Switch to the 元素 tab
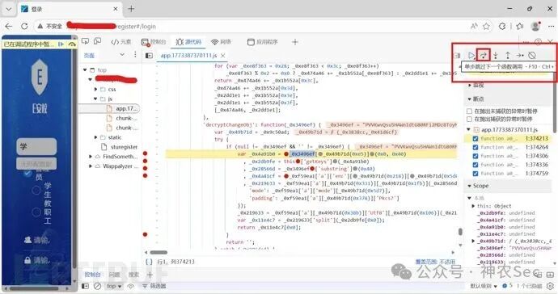Image resolution: width=558 pixels, height=294 pixels. click(121, 42)
